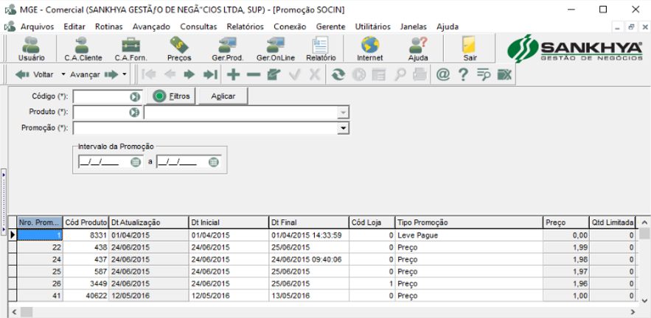Expand the Avançar history dropdown arrow
Screen dimensions: 651x318
tap(124, 74)
